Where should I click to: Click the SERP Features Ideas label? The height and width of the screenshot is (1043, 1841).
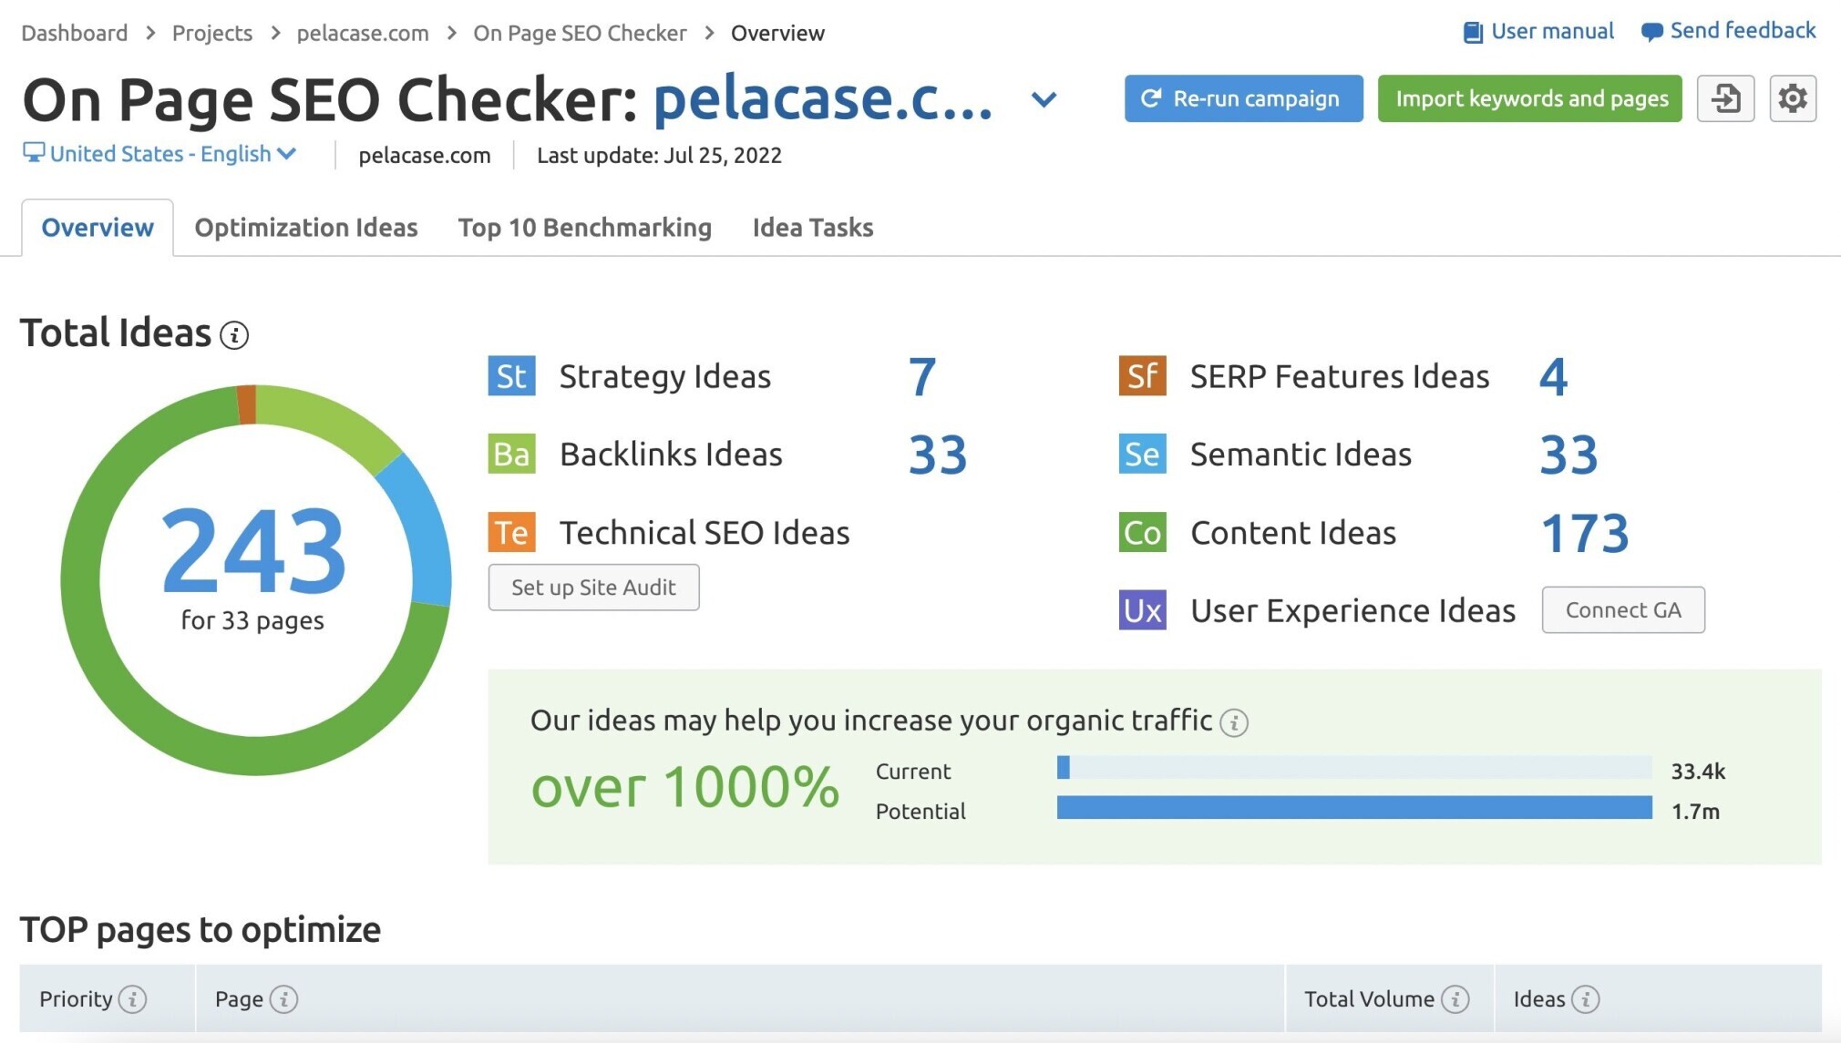click(1340, 376)
